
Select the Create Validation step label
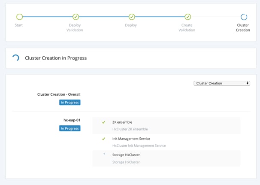pyautogui.click(x=187, y=27)
